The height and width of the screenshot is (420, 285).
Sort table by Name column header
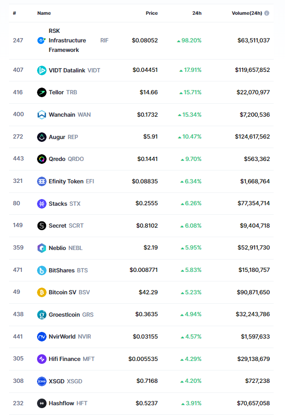44,13
